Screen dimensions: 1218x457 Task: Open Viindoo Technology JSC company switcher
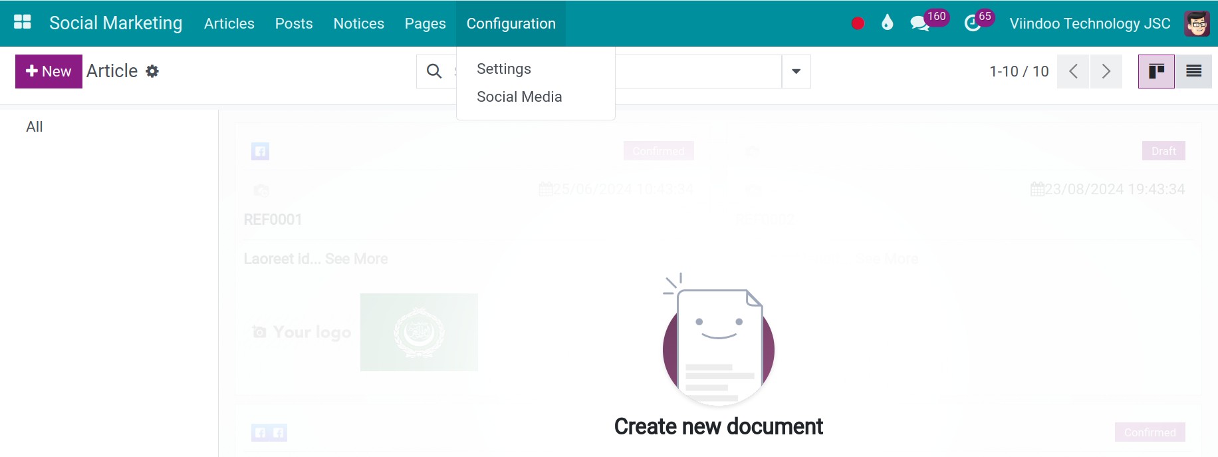(x=1090, y=23)
